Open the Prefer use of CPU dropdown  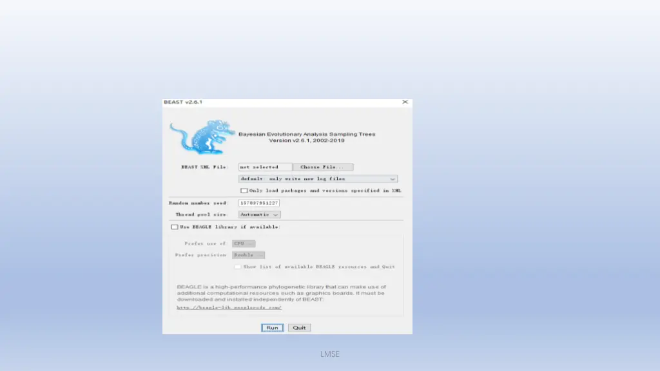(244, 243)
